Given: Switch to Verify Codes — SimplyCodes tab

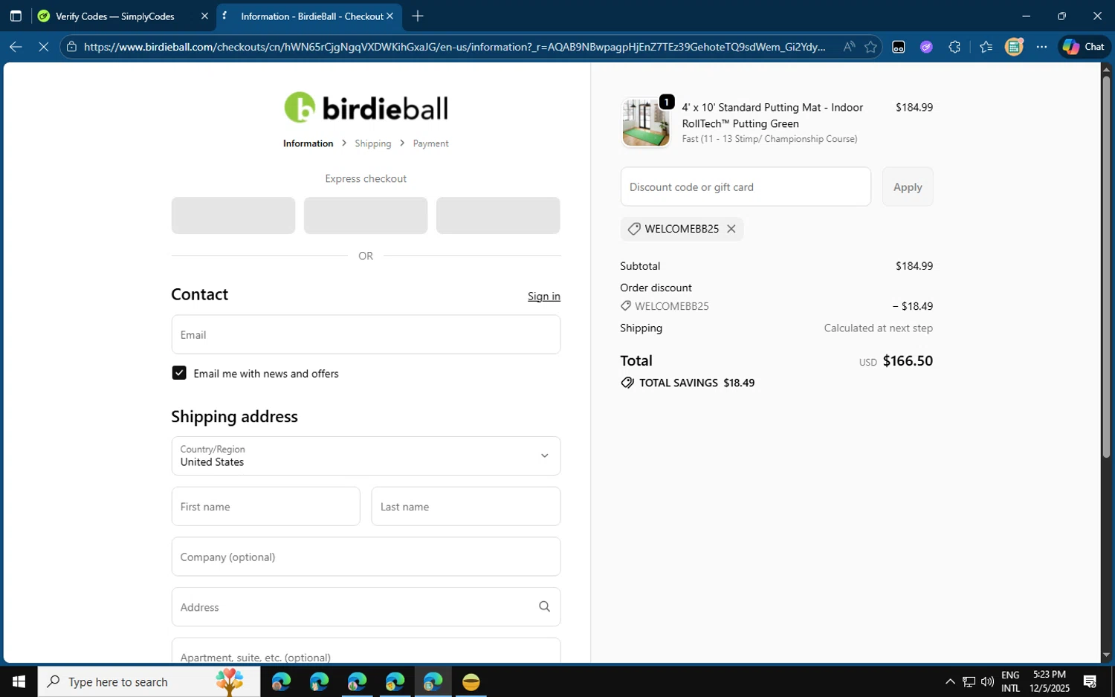Looking at the screenshot, I should click(114, 16).
